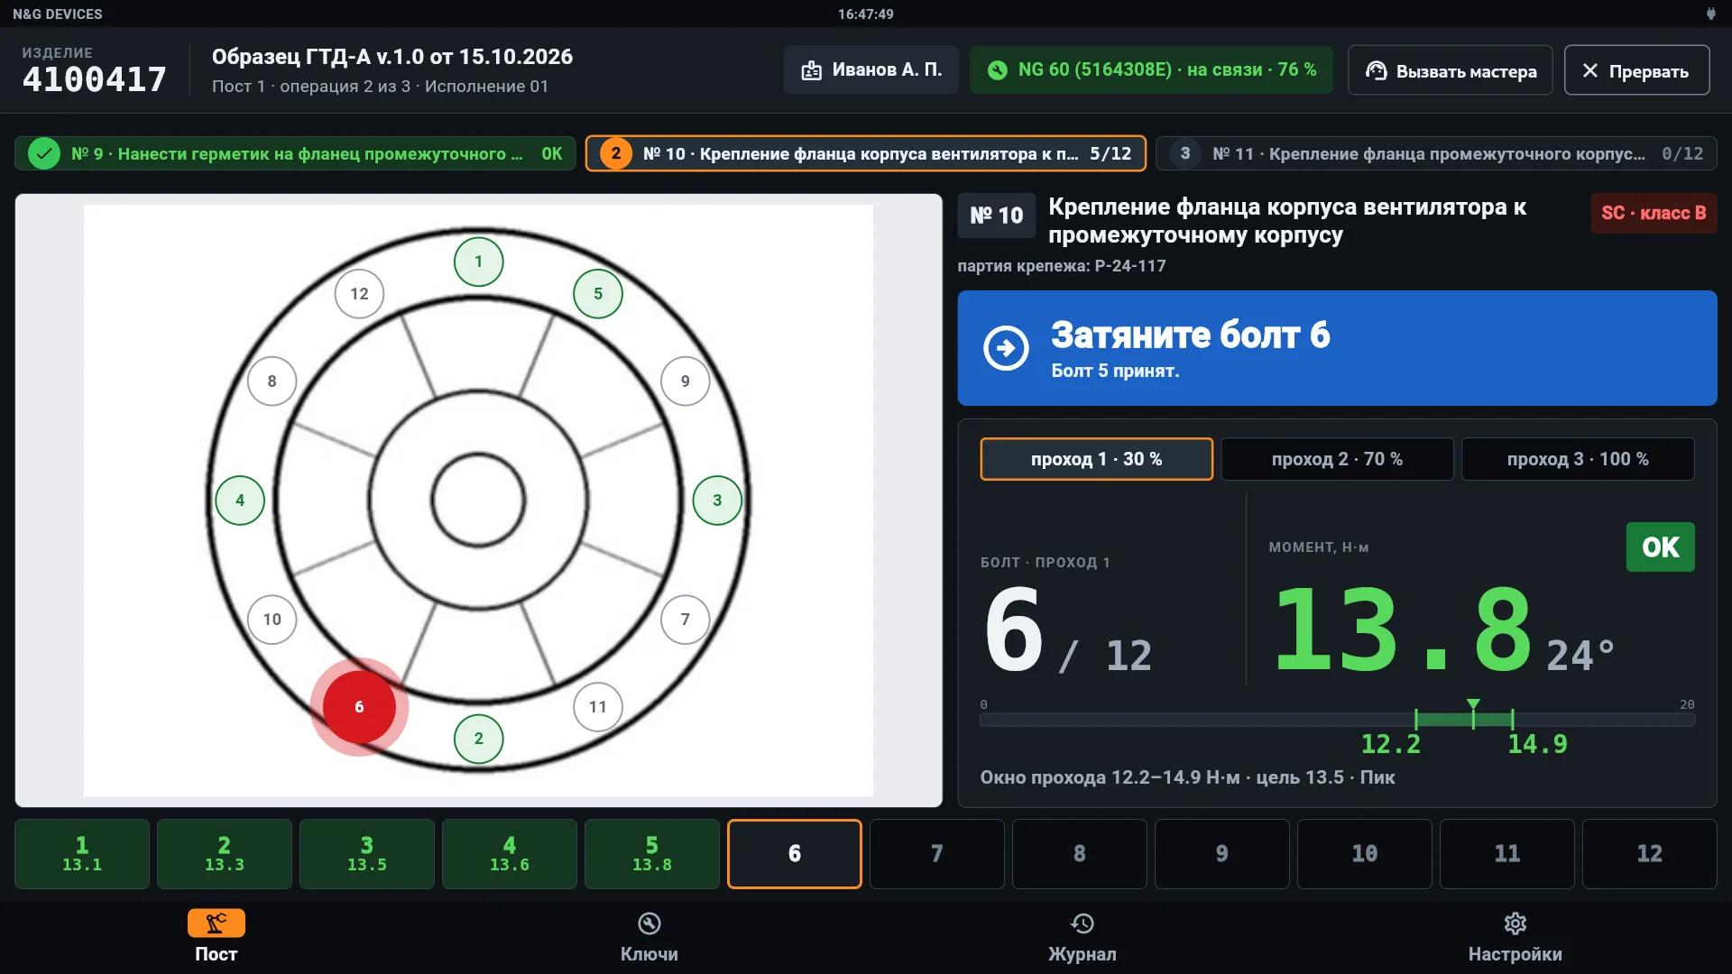Click the operator badge icon near Иванов
The height and width of the screenshot is (974, 1732).
tap(811, 70)
